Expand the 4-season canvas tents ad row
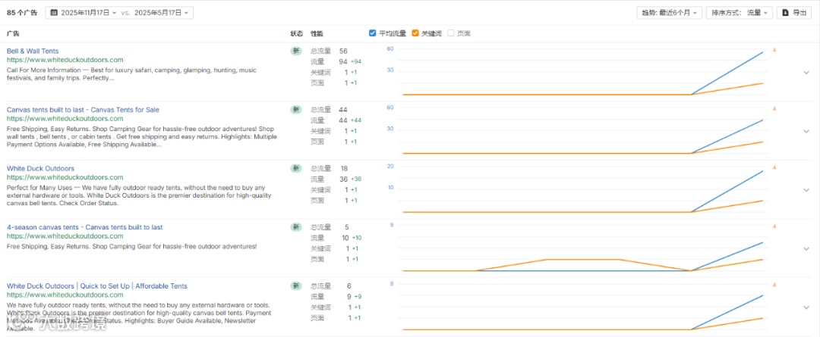This screenshot has height=337, width=820. [x=806, y=249]
